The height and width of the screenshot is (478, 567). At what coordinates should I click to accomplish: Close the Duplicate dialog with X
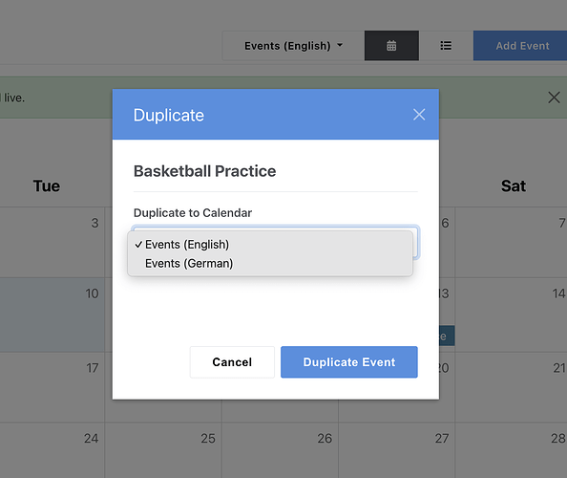[x=419, y=115]
